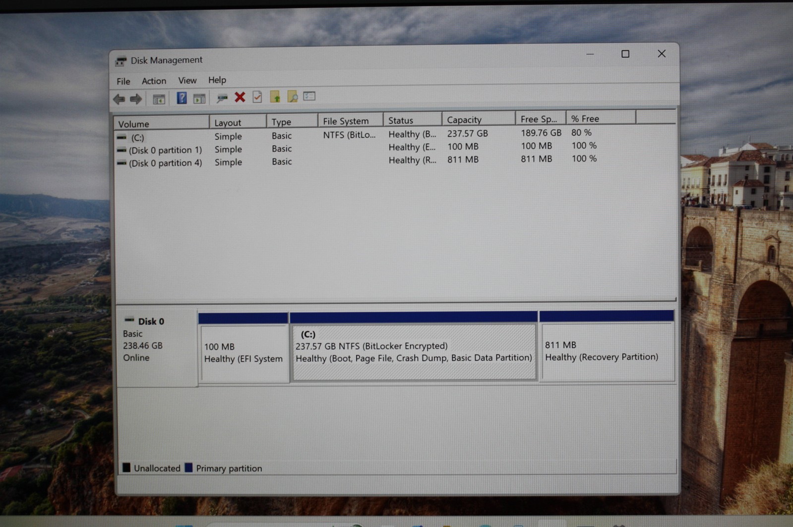Click the 237.57 GB capacity cell
The height and width of the screenshot is (527, 793).
[x=468, y=133]
